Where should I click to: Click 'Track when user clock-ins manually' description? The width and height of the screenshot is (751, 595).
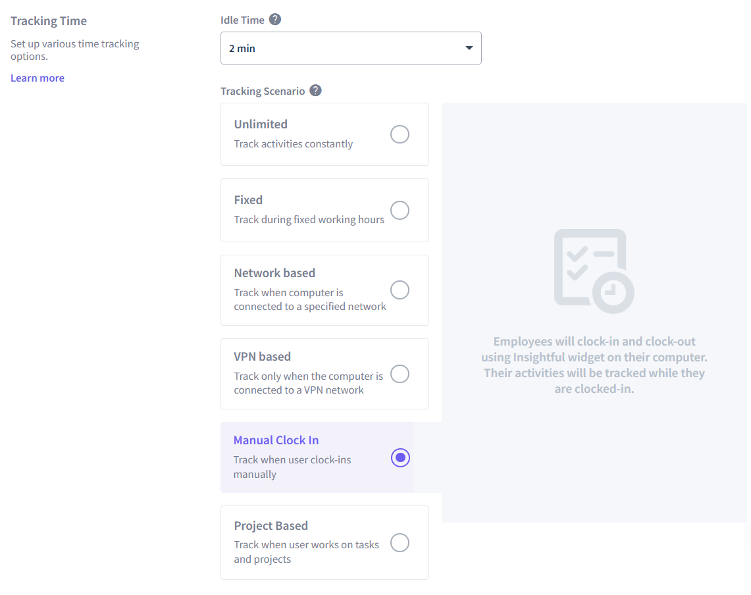(x=293, y=467)
